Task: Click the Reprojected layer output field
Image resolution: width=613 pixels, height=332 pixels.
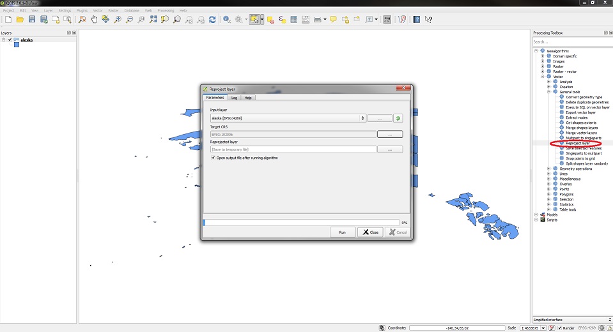Action: (x=293, y=149)
